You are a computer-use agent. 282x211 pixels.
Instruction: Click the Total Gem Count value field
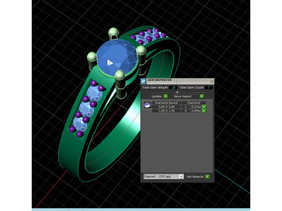(x=209, y=87)
